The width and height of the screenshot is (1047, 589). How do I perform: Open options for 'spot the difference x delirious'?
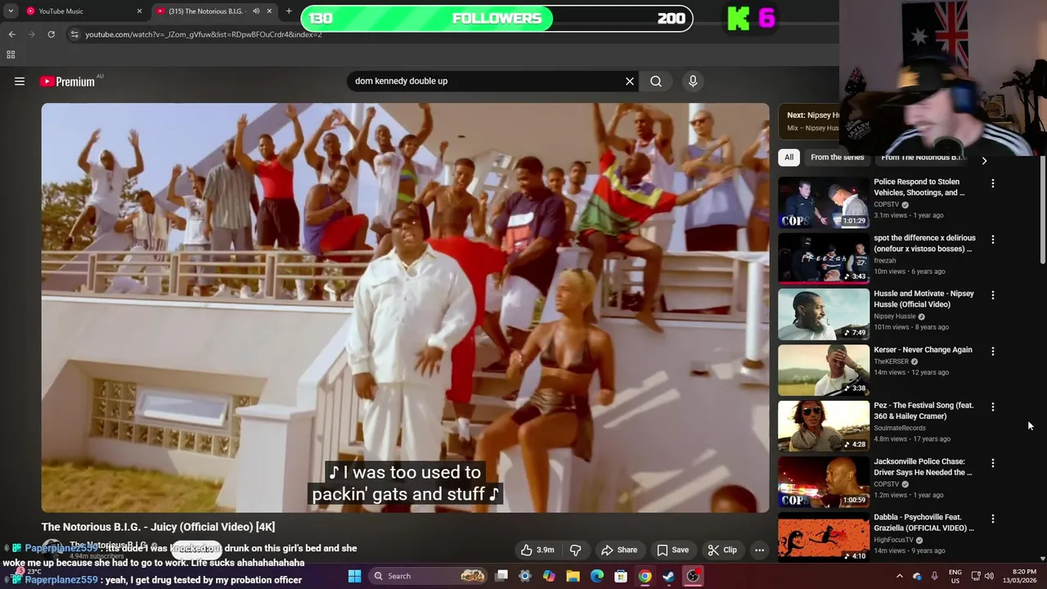(993, 239)
